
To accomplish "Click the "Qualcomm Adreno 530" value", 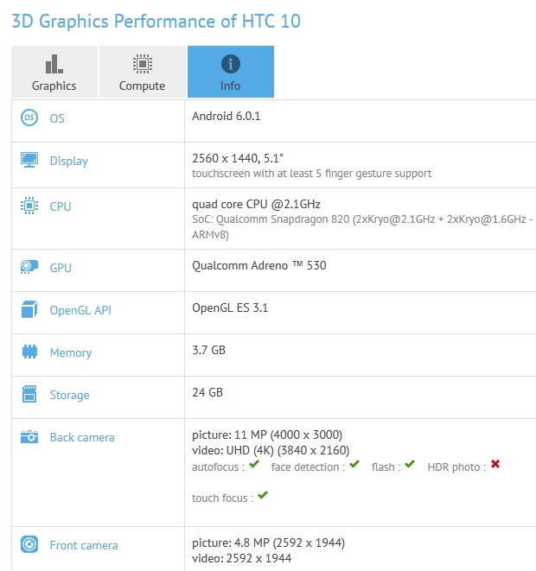I will [x=259, y=265].
